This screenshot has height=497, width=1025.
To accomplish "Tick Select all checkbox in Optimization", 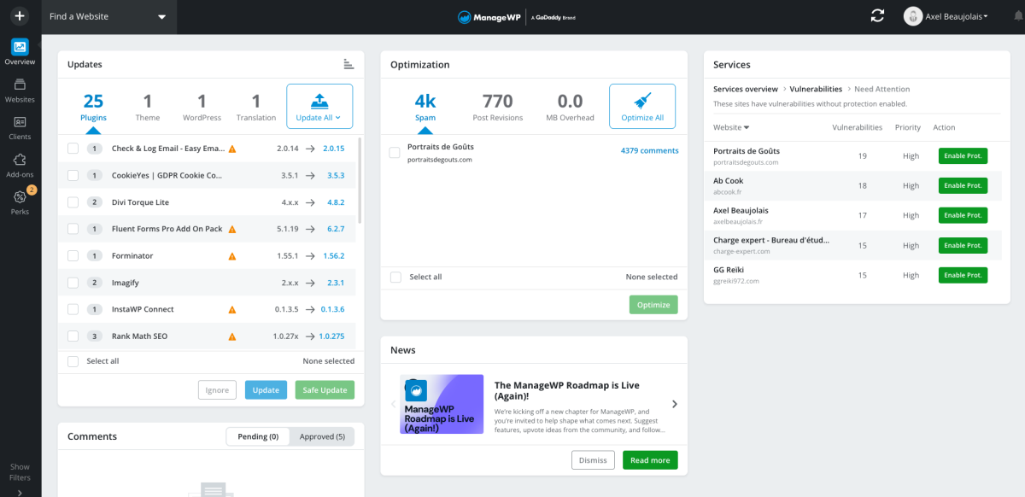I will tap(395, 277).
